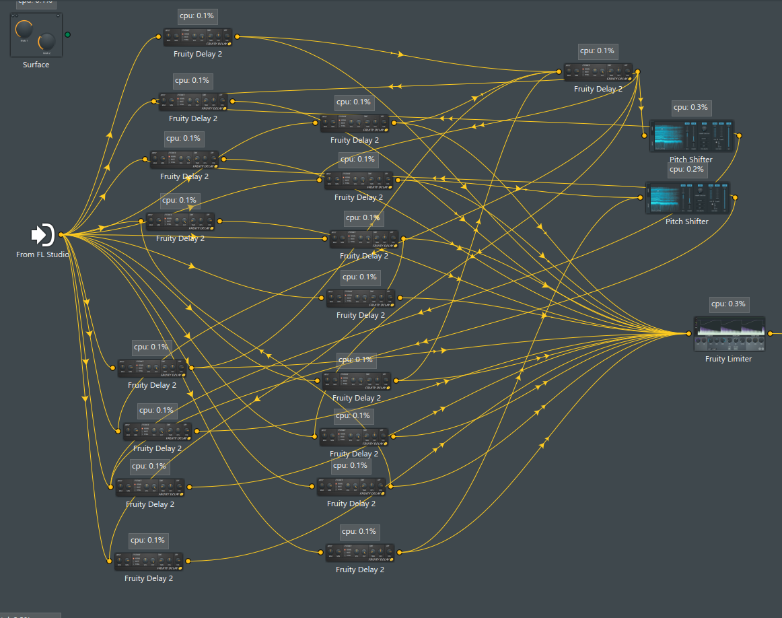Click the output port of the cpu 0.2% Pitch Shifter

735,197
